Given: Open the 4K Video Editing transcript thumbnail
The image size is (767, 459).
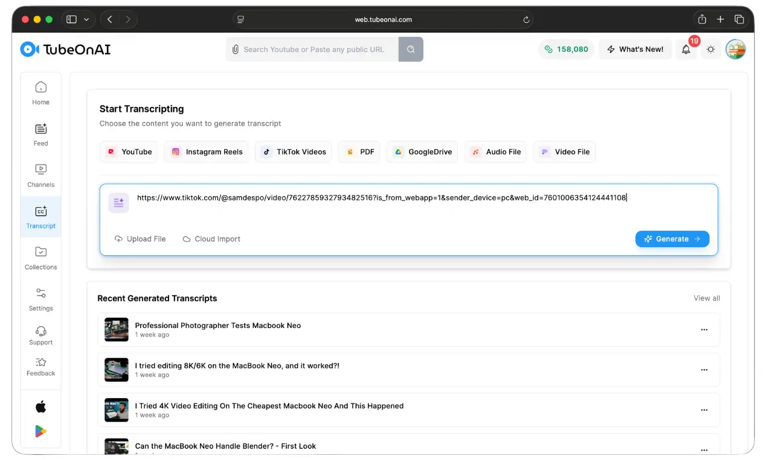Looking at the screenshot, I should tap(117, 410).
